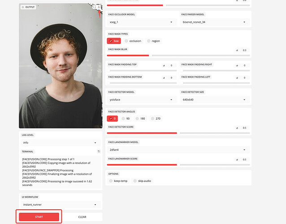This screenshot has width=286, height=224.
Task: Enable the occlusion face mask type
Action: 133,41
